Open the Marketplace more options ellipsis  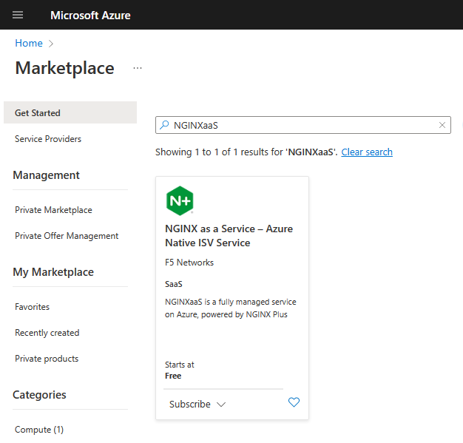click(138, 68)
